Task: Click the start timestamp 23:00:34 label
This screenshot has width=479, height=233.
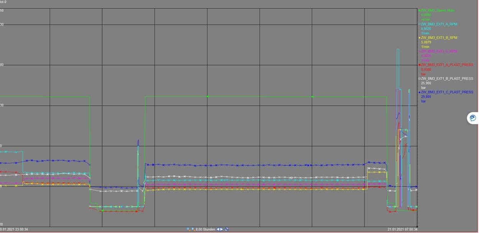Action: [x=15, y=229]
